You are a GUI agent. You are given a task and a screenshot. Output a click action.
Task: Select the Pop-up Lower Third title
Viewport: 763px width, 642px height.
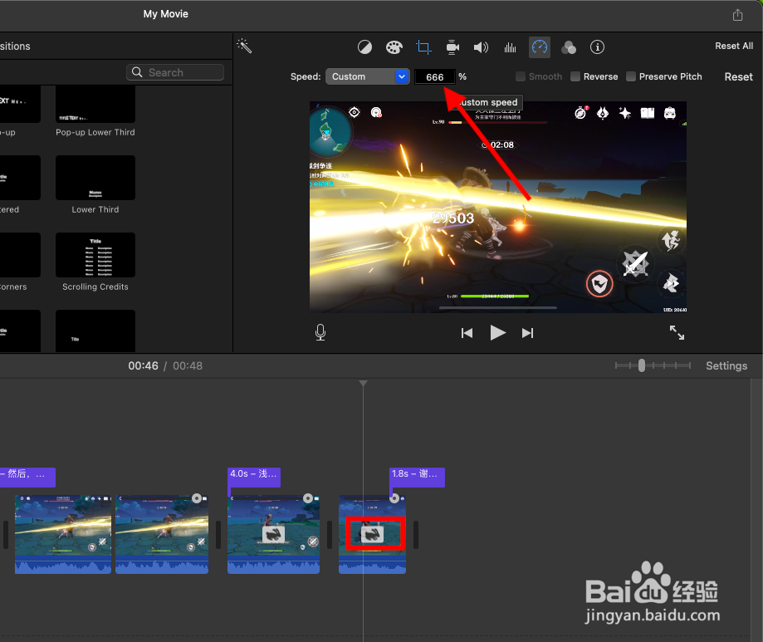[95, 104]
